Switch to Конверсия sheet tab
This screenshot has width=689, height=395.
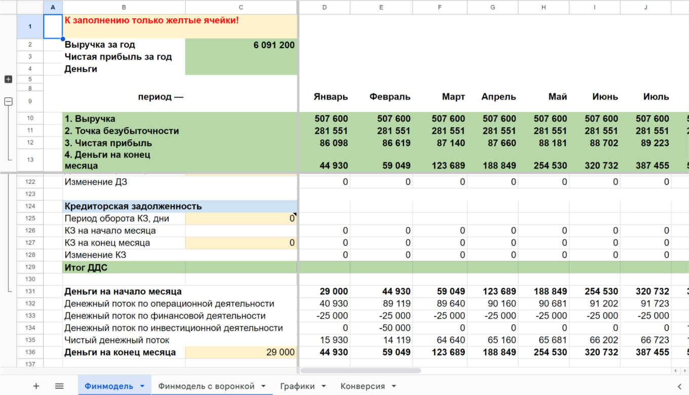362,386
